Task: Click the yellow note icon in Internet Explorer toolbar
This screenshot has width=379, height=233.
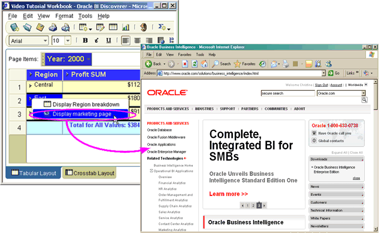Action: (309, 64)
